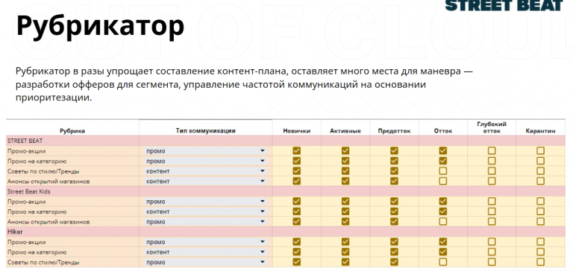Click the description paragraph starting with Рубрикатор в разы
573x271 pixels.
245,85
